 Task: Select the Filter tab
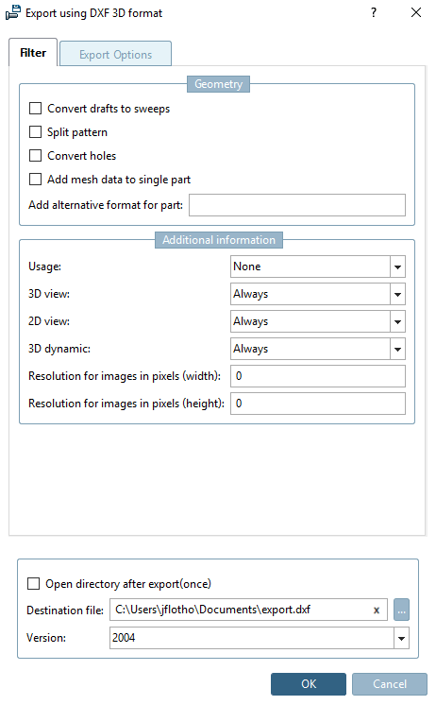33,53
